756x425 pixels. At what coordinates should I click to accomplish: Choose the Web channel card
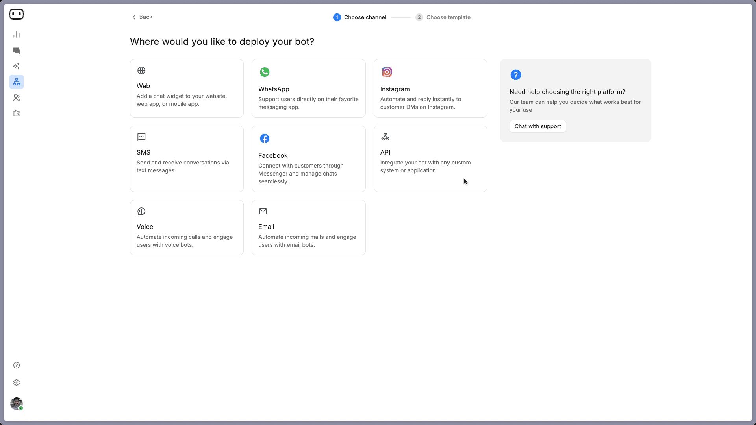(x=187, y=88)
